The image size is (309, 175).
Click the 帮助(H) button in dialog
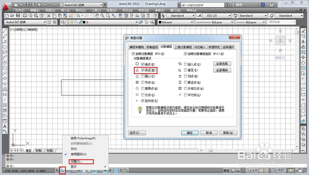point(228,133)
